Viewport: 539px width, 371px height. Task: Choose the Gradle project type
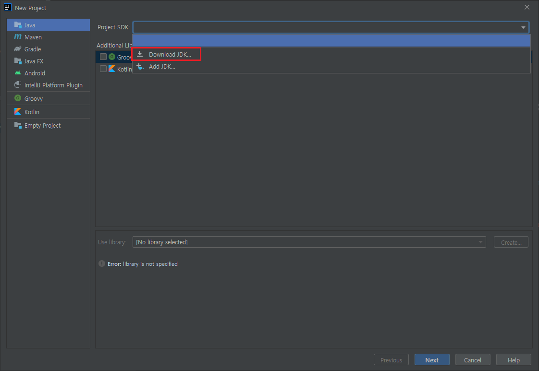coord(48,49)
